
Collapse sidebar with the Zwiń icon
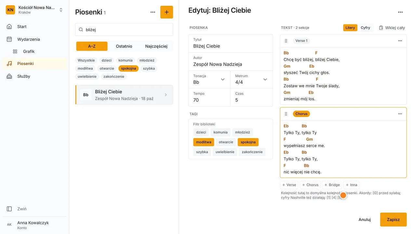[9, 209]
